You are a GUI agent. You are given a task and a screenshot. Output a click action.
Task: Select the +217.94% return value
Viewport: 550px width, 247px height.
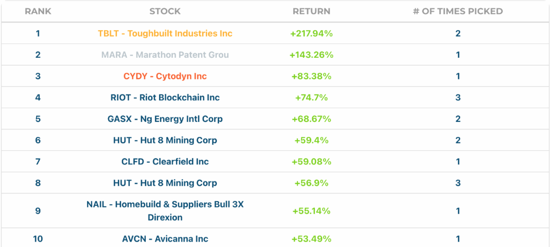[x=311, y=33]
